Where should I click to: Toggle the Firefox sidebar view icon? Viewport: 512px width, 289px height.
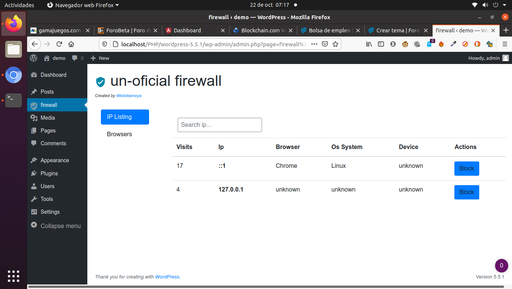pos(381,44)
